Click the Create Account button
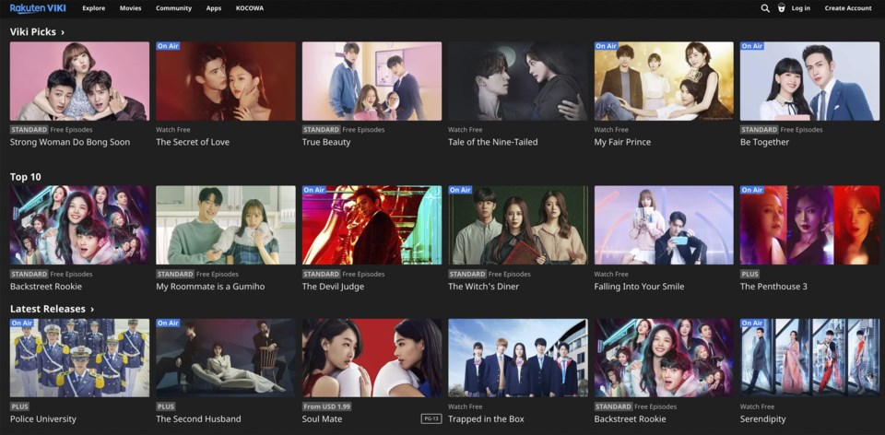The image size is (885, 435). click(848, 8)
